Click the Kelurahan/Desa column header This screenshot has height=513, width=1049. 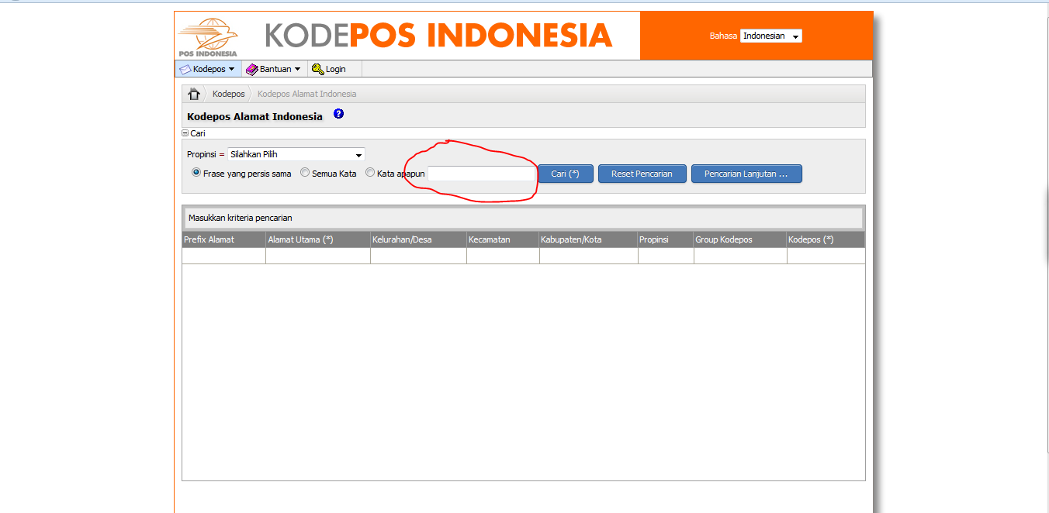[x=418, y=239]
